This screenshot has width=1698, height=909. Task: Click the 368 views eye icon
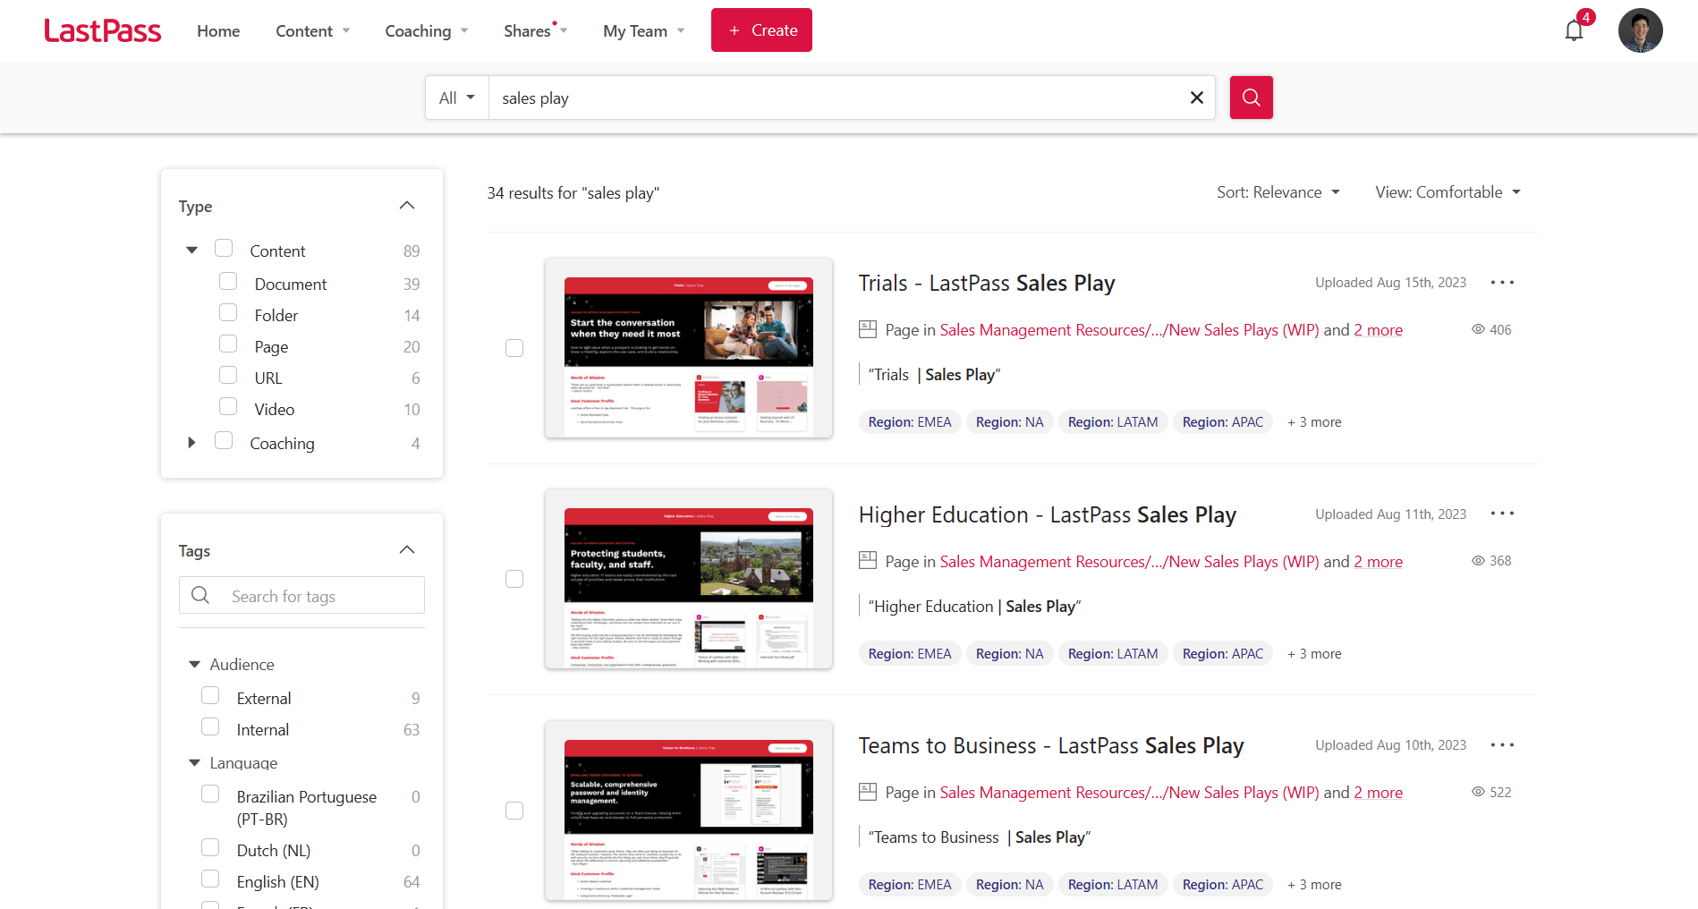[1478, 561]
